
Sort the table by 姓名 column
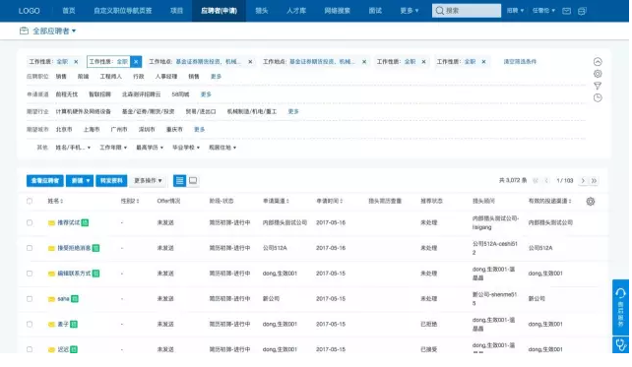[56, 202]
